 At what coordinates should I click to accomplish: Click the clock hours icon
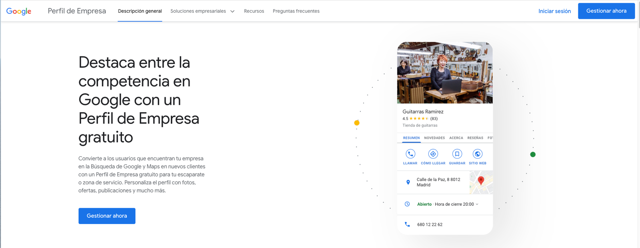[x=407, y=204]
